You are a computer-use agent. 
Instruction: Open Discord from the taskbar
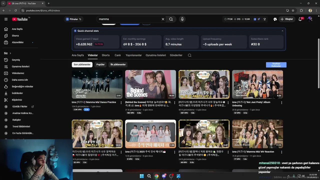click(164, 176)
